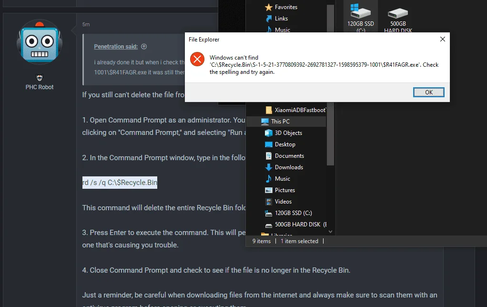Viewport: 487px width, 307px height.
Task: Click the navigation pane scroll-down arrow
Action: tap(331, 232)
